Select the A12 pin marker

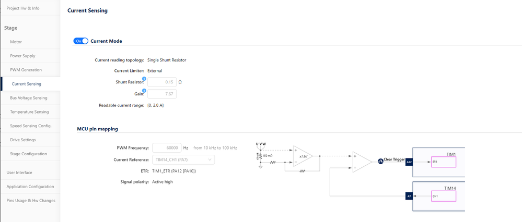(x=409, y=162)
